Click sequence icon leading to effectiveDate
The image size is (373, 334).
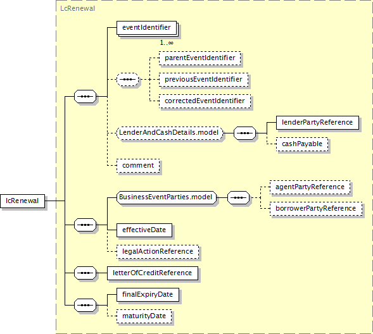tap(85, 225)
